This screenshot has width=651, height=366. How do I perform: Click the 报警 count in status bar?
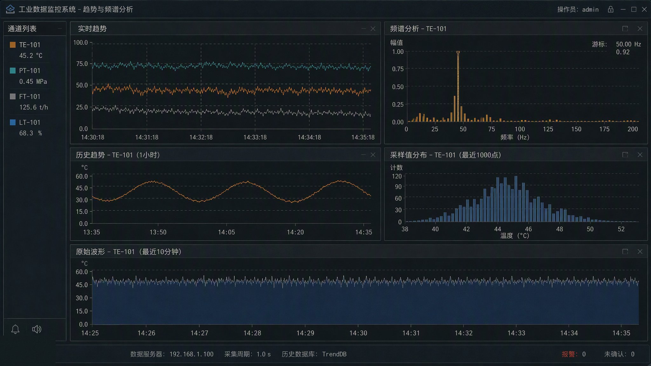[573, 354]
